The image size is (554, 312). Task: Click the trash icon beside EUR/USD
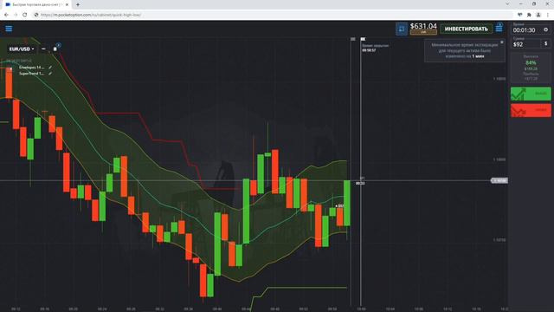[x=55, y=49]
